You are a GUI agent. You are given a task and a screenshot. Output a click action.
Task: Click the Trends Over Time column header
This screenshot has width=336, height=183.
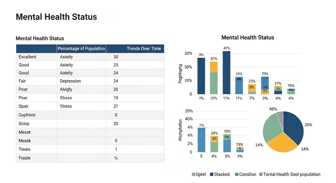144,49
